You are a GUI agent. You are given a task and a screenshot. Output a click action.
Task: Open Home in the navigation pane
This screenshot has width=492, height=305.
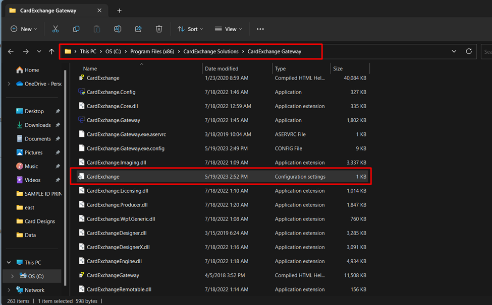click(28, 70)
